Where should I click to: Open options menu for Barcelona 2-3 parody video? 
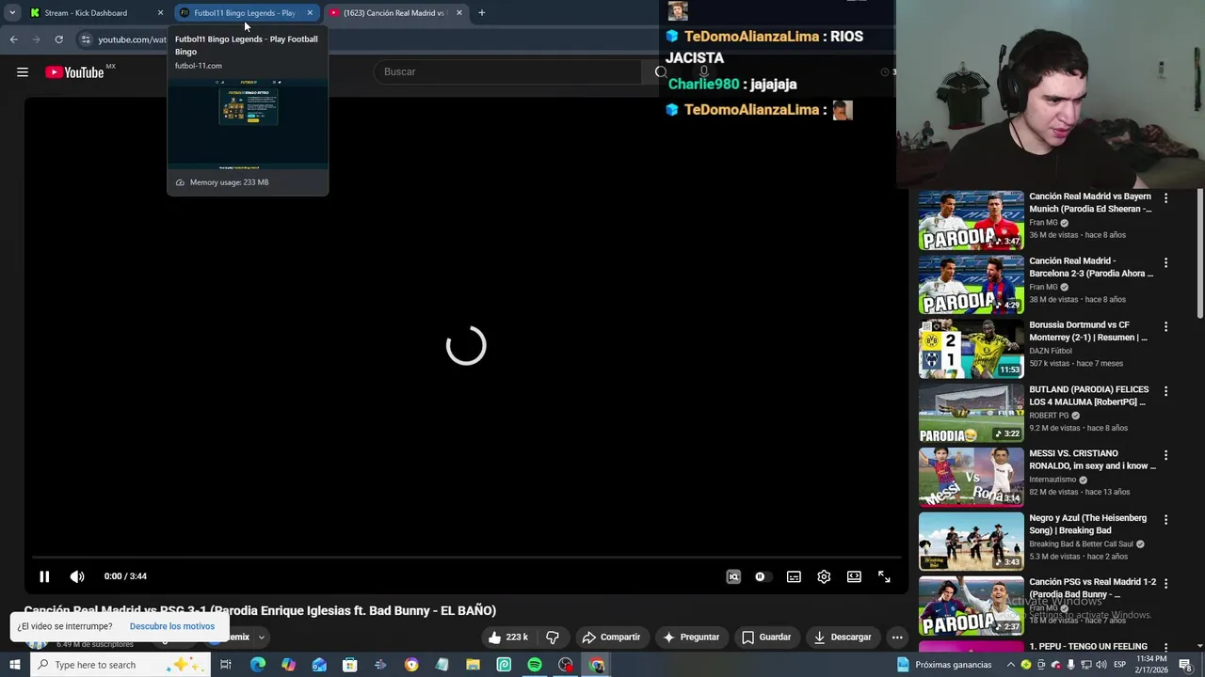1165,262
